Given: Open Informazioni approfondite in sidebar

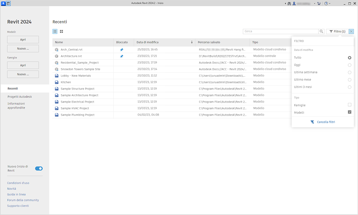Looking at the screenshot, I should tap(16, 106).
